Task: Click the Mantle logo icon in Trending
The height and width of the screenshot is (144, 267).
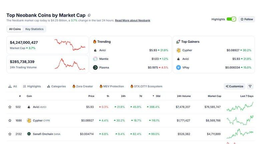Action: pos(95,59)
